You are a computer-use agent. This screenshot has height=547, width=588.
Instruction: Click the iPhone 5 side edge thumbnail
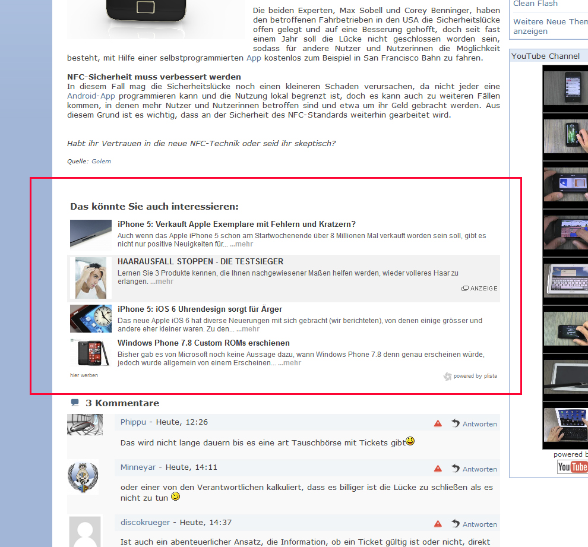(x=91, y=234)
